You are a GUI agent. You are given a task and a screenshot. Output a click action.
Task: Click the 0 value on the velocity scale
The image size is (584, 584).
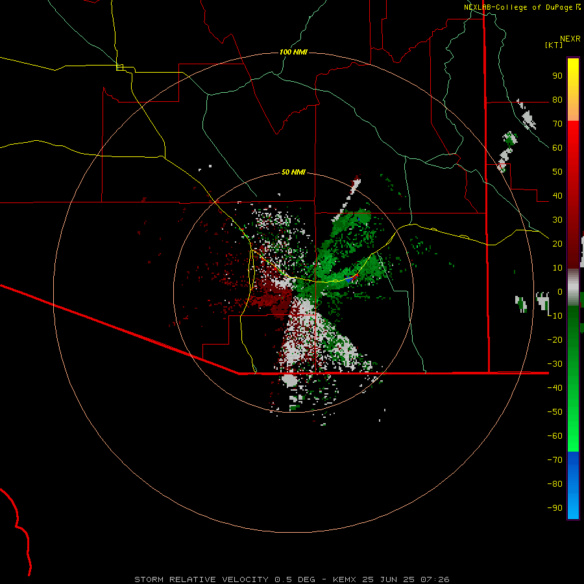click(560, 292)
